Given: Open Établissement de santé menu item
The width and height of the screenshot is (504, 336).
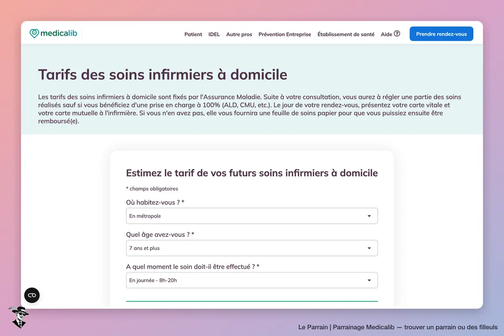Looking at the screenshot, I should [346, 34].
